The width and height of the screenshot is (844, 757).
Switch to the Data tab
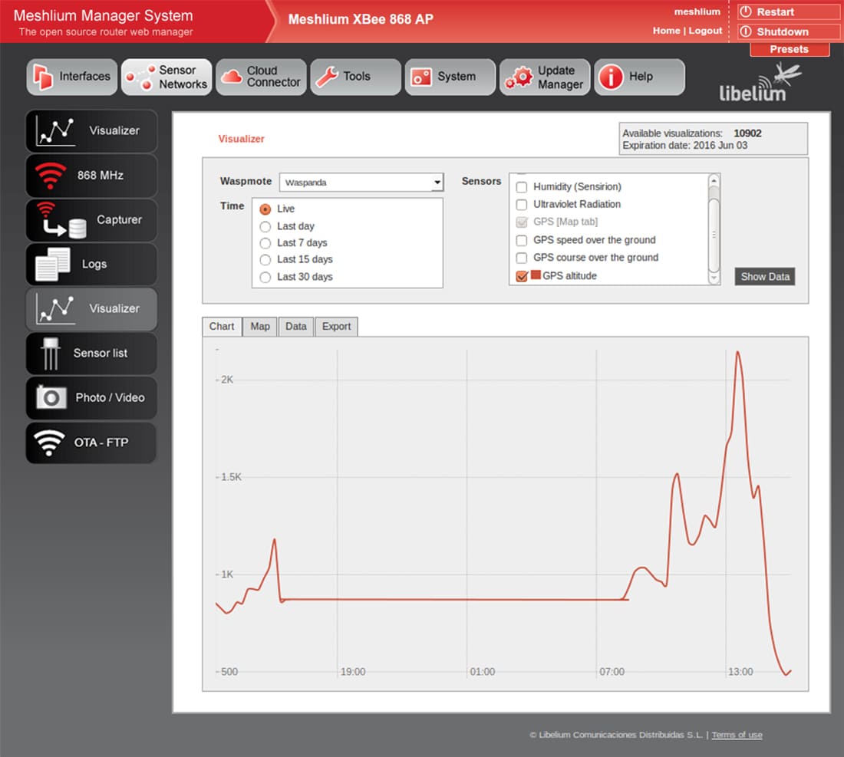[x=296, y=327]
